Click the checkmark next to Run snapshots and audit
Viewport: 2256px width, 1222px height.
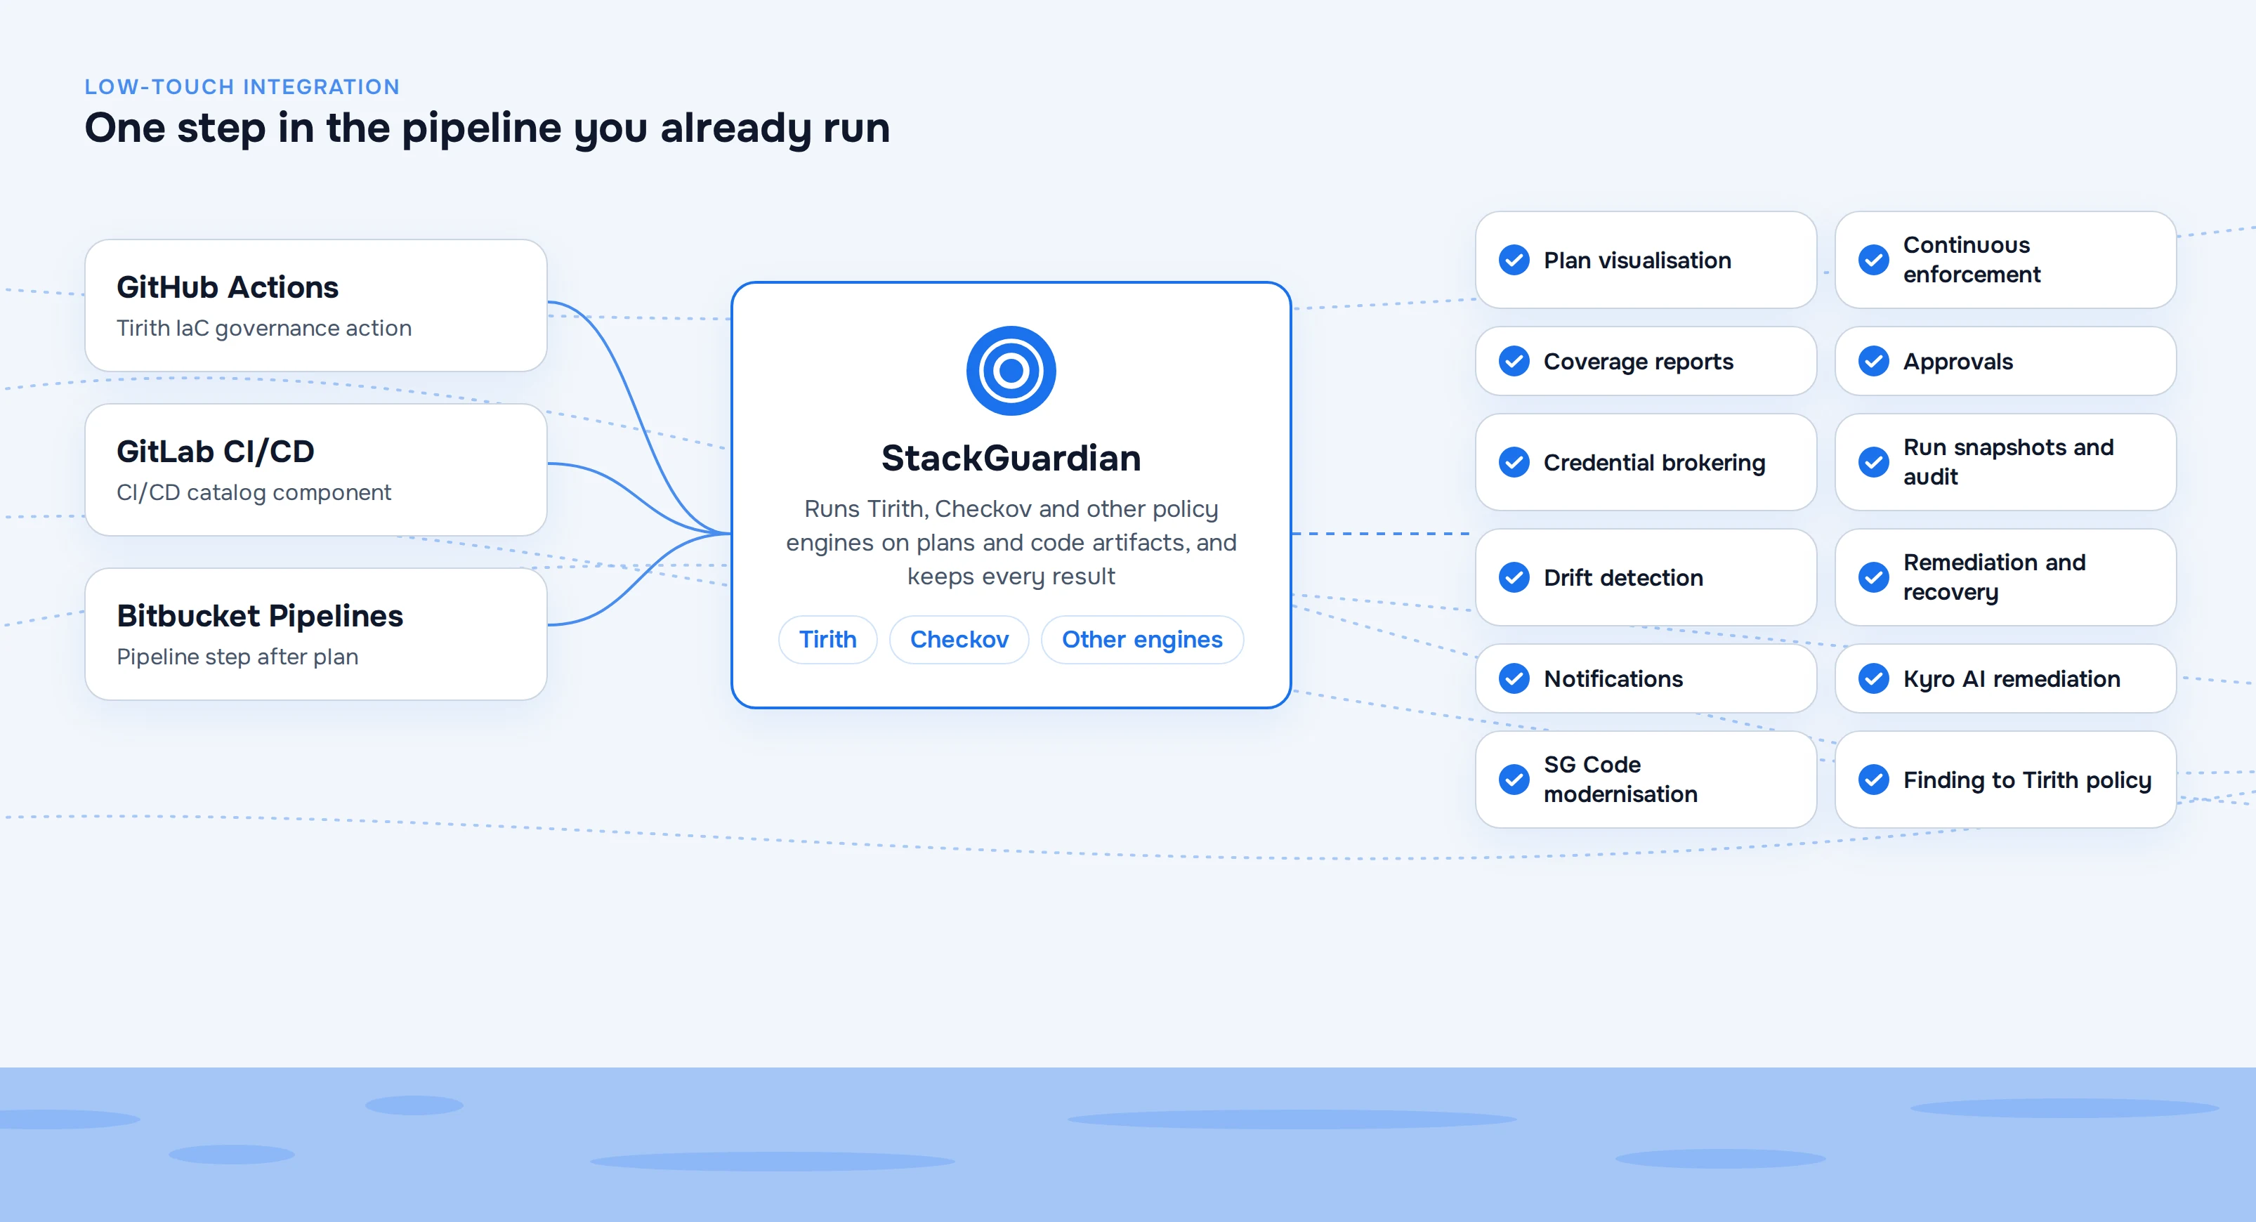(x=1873, y=463)
